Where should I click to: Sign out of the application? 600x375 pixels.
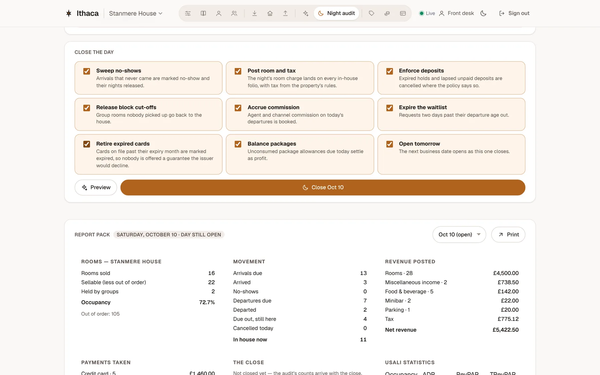pyautogui.click(x=514, y=13)
